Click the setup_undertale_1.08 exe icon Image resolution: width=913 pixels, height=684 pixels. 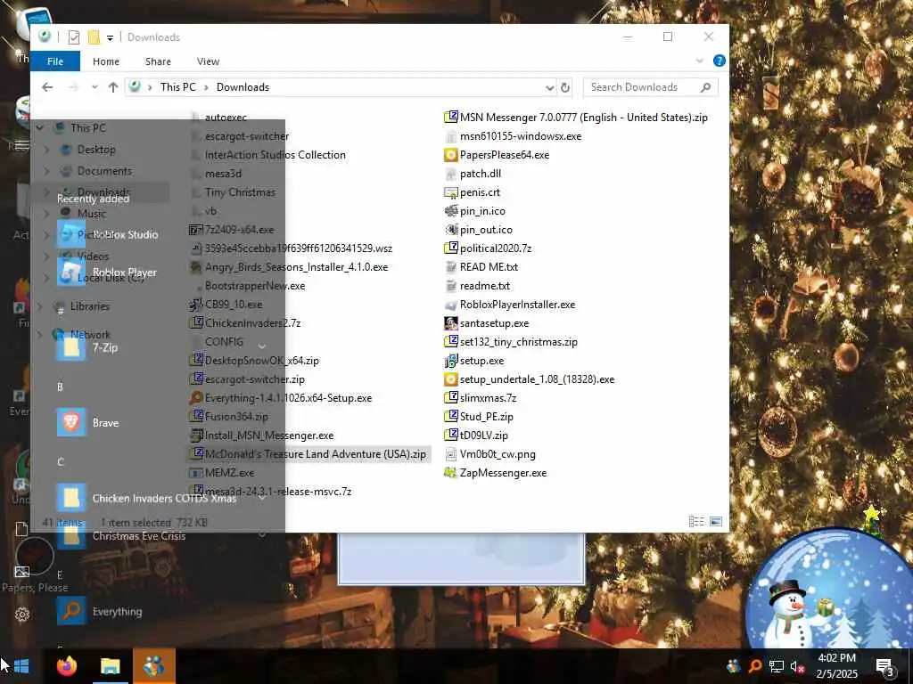pos(450,379)
